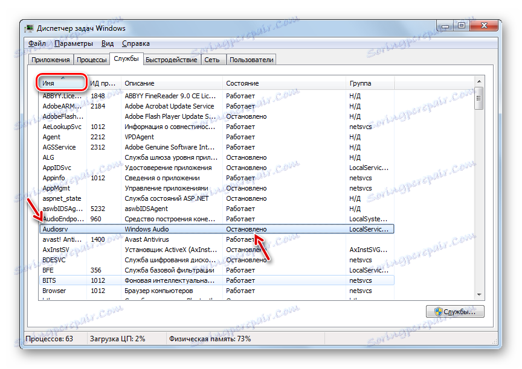Select the BFE service row
Image resolution: width=522 pixels, height=369 pixels.
[x=216, y=270]
